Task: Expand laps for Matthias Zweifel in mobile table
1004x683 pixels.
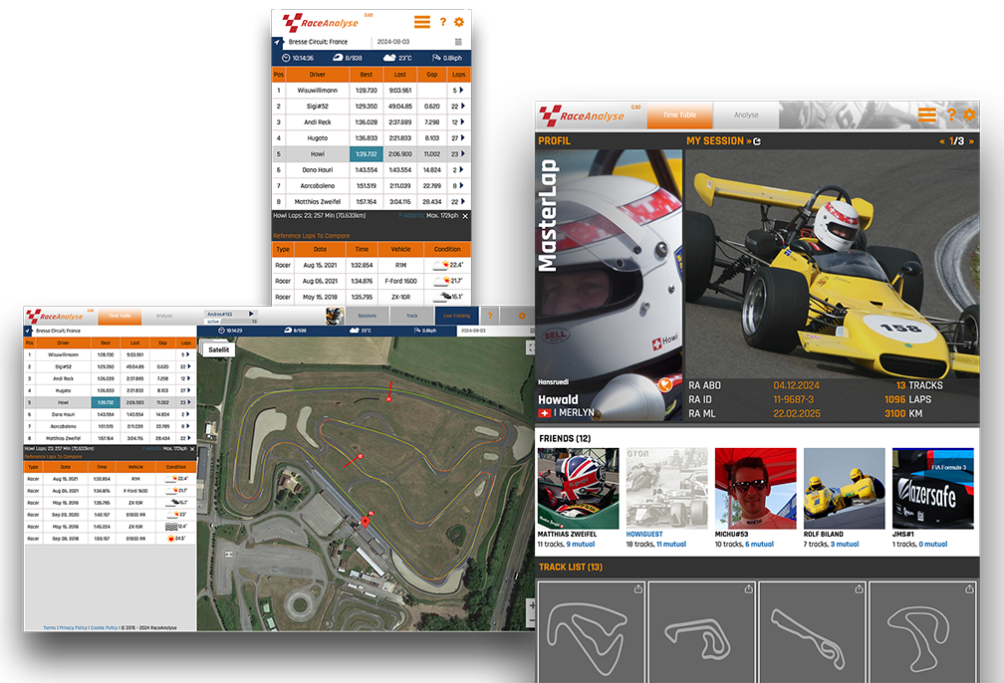Action: pyautogui.click(x=462, y=201)
